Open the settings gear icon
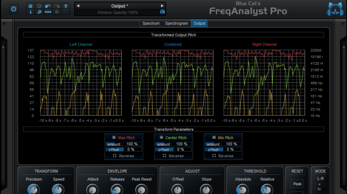The width and height of the screenshot is (347, 194). pos(39,6)
